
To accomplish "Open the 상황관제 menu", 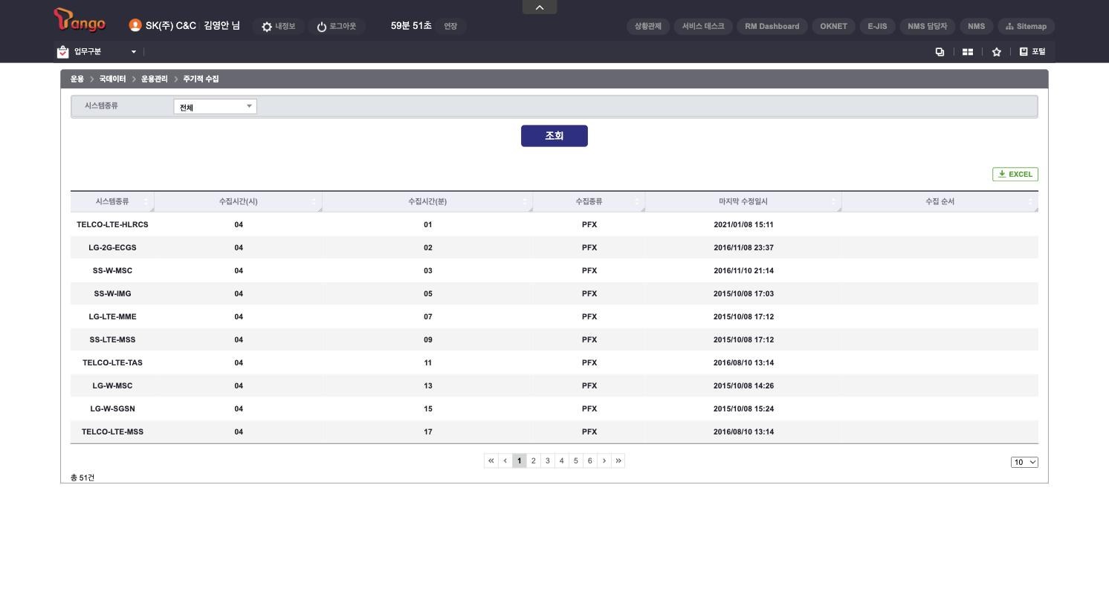I will [x=648, y=26].
